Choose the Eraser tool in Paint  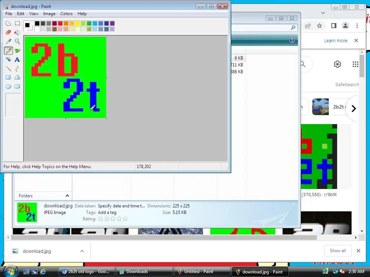coord(8,32)
